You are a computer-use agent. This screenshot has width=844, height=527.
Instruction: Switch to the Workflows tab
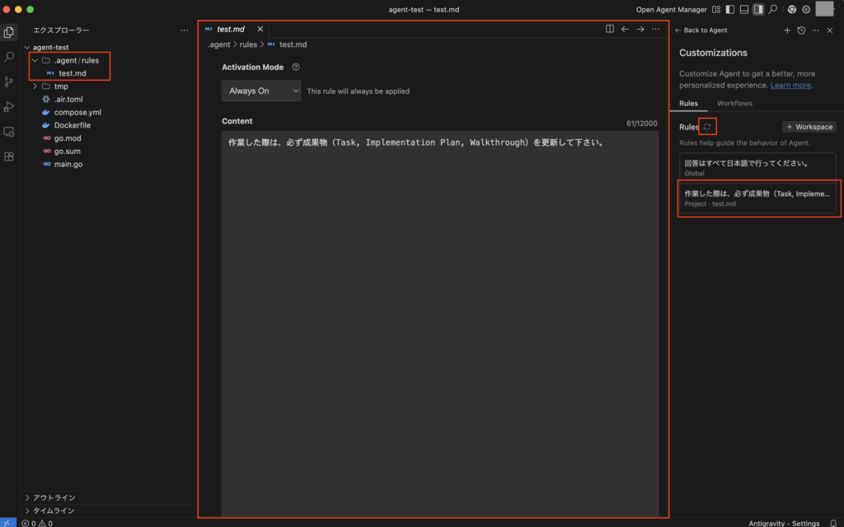click(734, 104)
